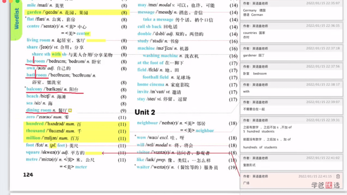
Task: Select the comment reading Germany 德国
Action: [291, 10]
